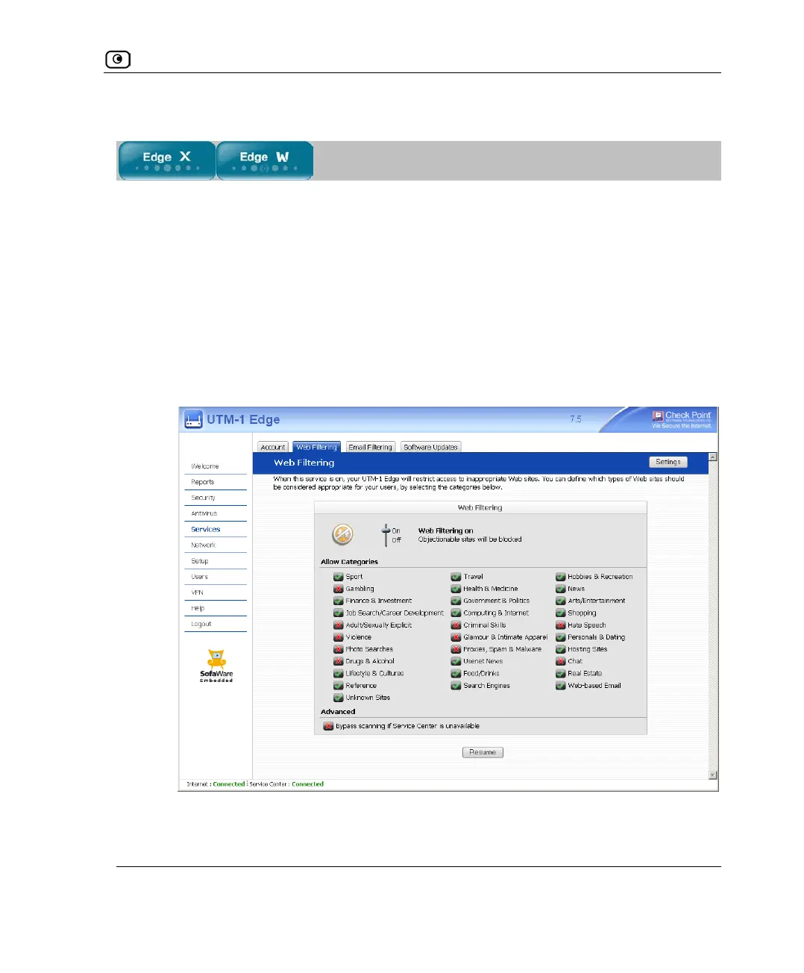Toggle Government & Politics category

(456, 601)
